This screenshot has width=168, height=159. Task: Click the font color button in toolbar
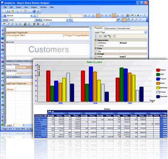(x=138, y=16)
